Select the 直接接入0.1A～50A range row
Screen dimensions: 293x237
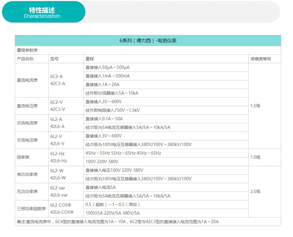click(104, 119)
